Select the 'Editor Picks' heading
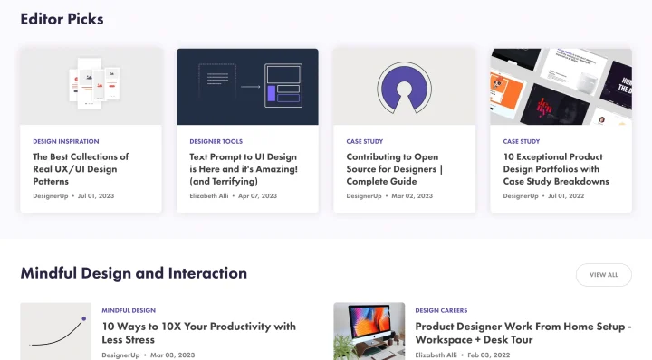 [x=62, y=19]
